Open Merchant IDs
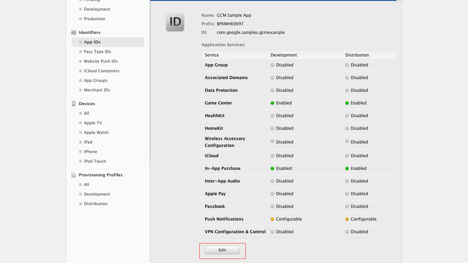This screenshot has height=263, width=468. point(97,90)
